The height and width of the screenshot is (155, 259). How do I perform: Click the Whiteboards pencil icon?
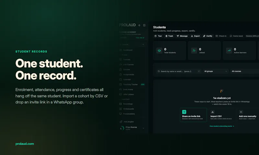[x=120, y=109]
